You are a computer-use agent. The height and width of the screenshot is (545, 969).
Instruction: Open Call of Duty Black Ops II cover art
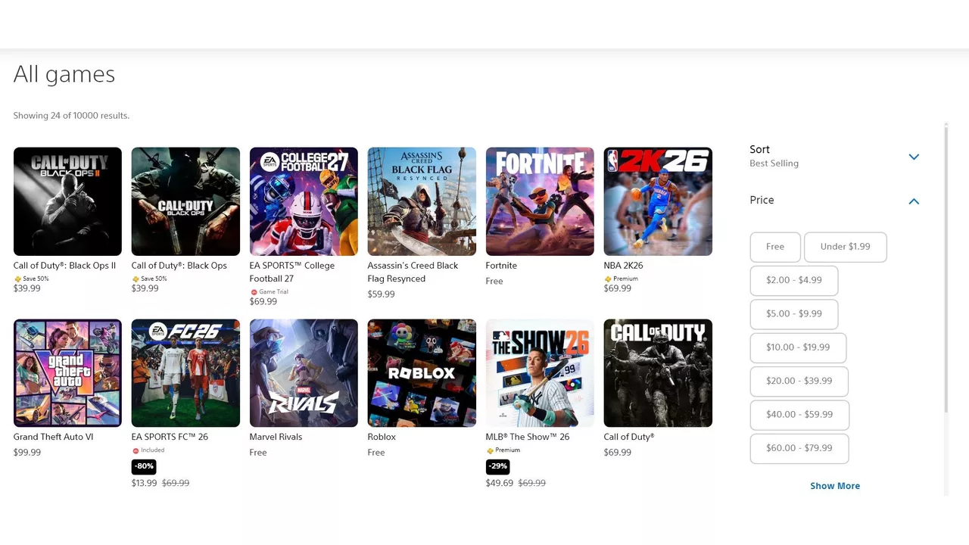pyautogui.click(x=67, y=201)
